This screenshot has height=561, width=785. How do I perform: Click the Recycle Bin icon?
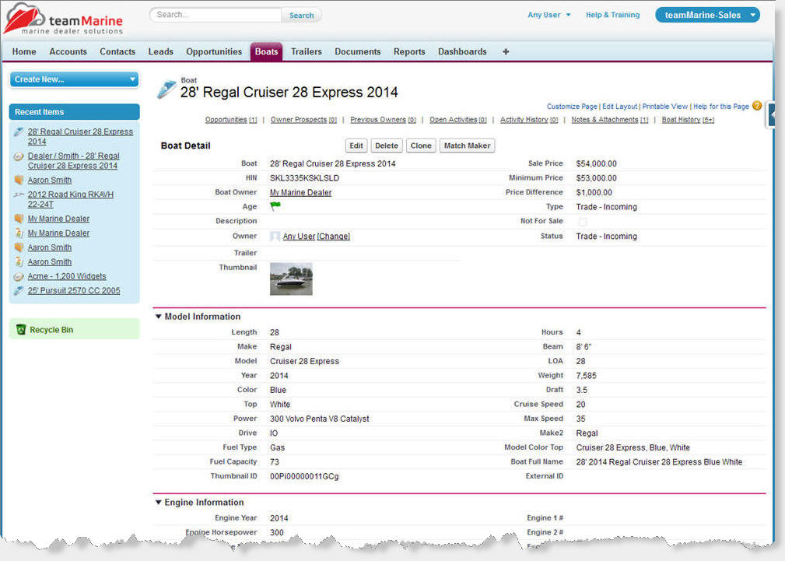(21, 330)
